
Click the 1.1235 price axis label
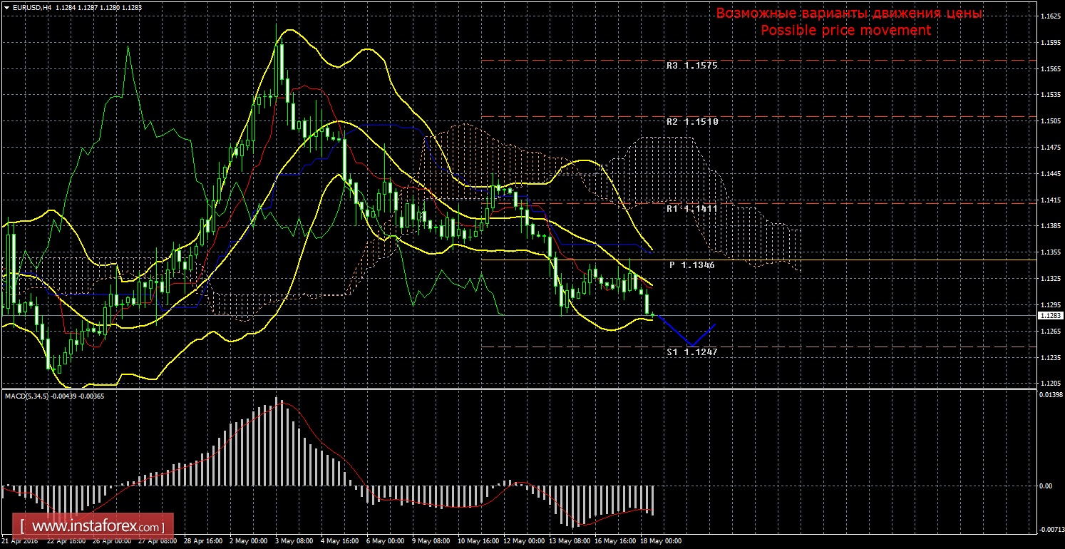[1051, 358]
